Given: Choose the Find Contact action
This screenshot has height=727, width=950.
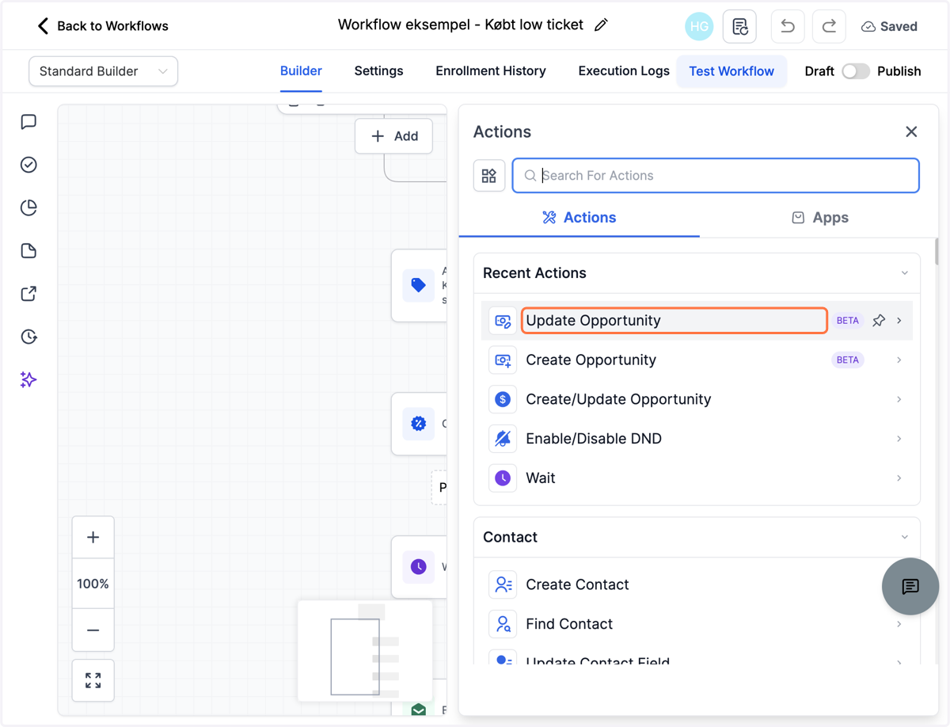Looking at the screenshot, I should (569, 624).
